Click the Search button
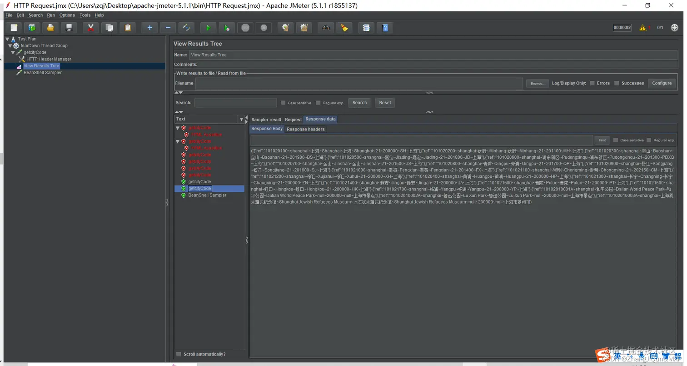Viewport: 687px width, 366px height. point(359,103)
